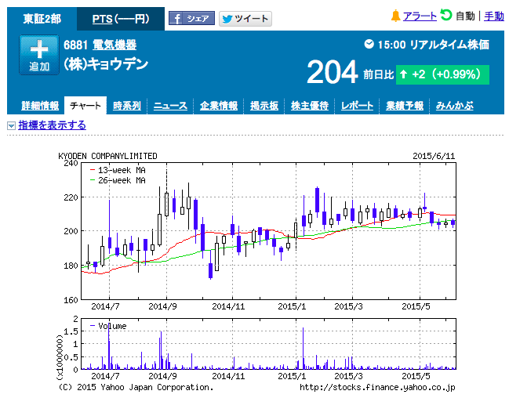This screenshot has height=398, width=509.
Task: Click the stocks.finance.yahoo.co.jp URL text
Action: (377, 387)
